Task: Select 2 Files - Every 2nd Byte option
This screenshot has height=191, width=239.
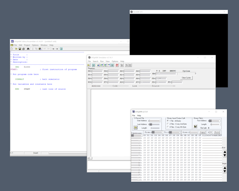Action: click(177, 124)
